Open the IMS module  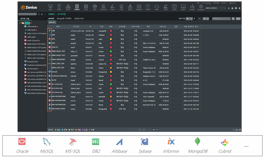[x=95, y=7]
